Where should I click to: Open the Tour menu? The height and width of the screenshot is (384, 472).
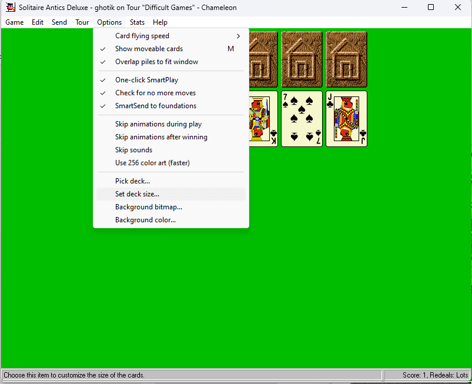pos(82,22)
